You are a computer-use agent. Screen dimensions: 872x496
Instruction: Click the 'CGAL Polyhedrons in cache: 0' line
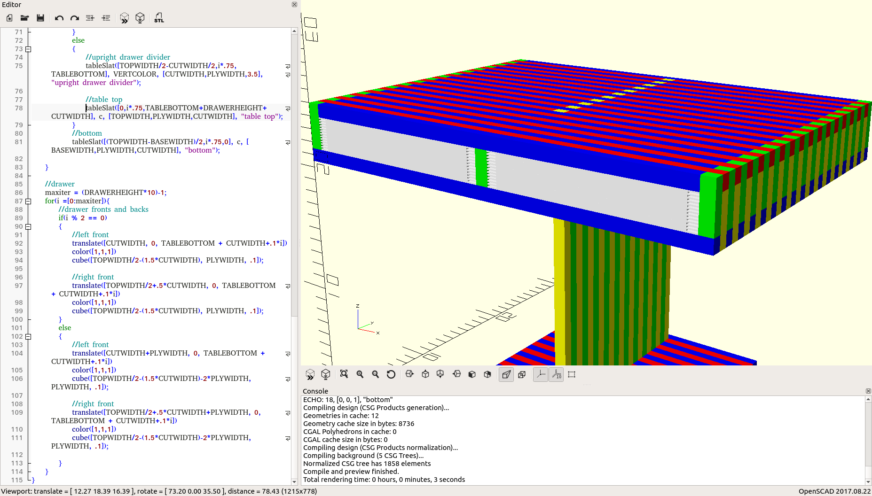[x=350, y=432]
